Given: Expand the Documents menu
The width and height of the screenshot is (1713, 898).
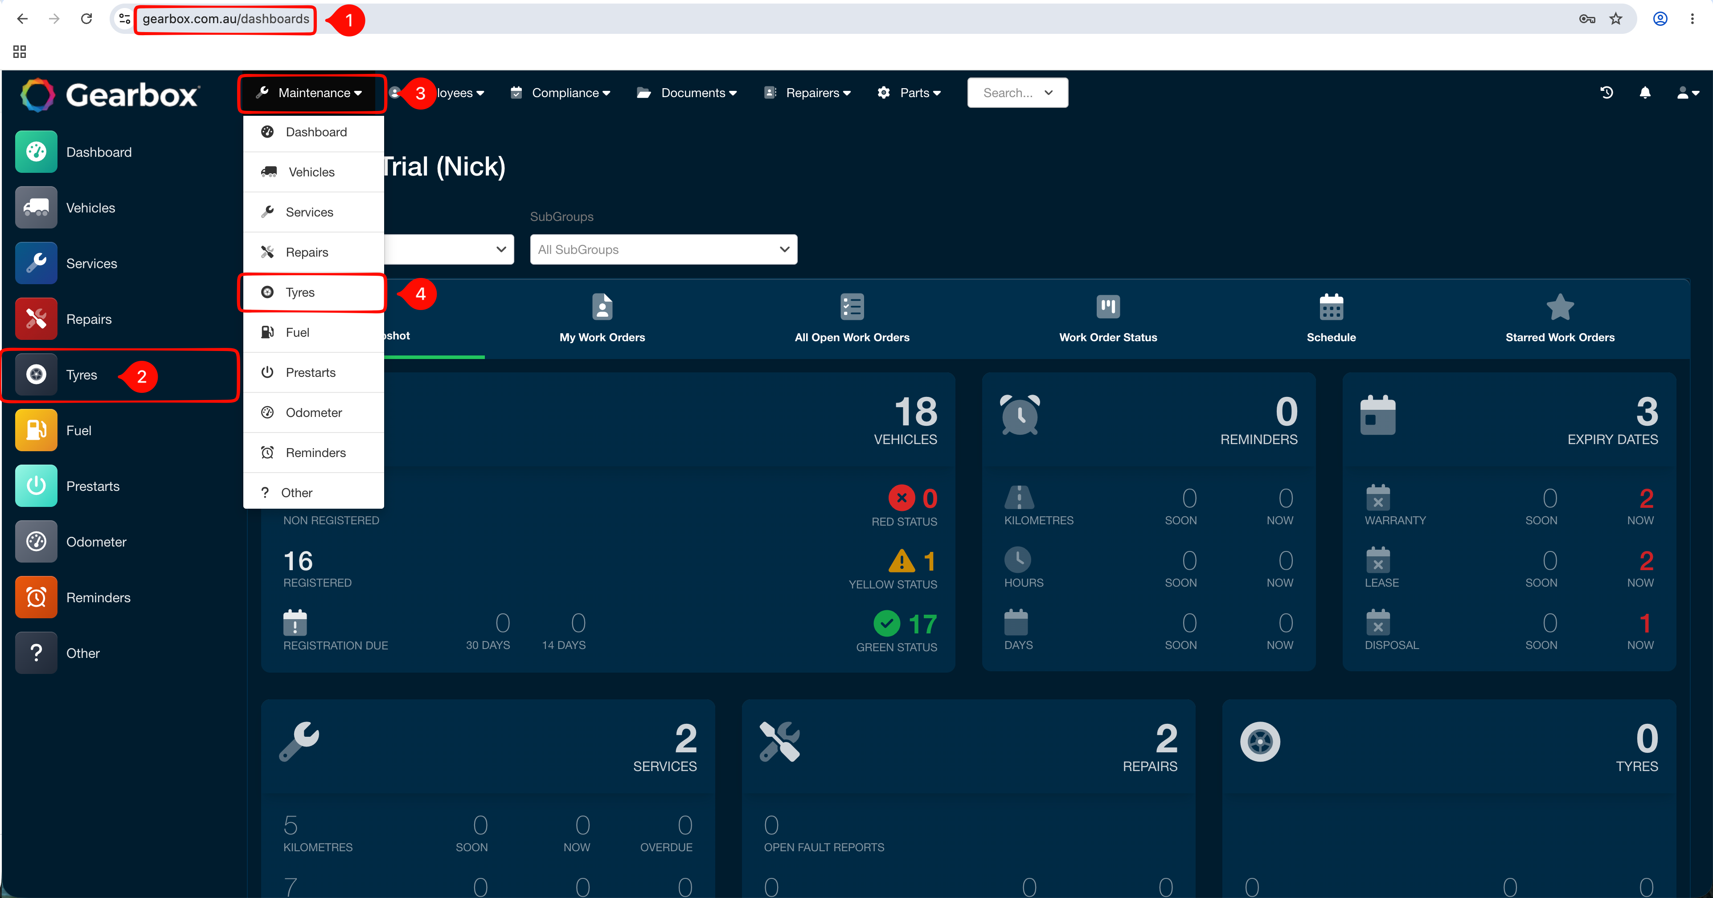Looking at the screenshot, I should (x=687, y=93).
